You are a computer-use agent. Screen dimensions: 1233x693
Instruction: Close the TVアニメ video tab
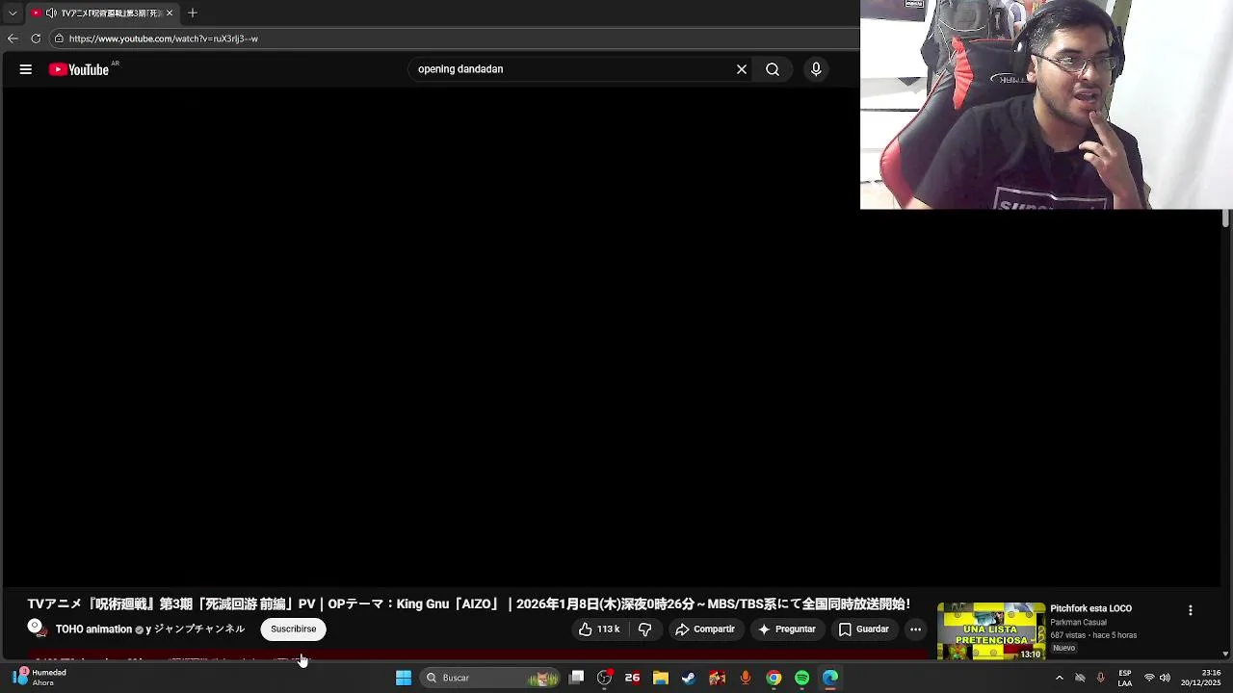point(170,13)
